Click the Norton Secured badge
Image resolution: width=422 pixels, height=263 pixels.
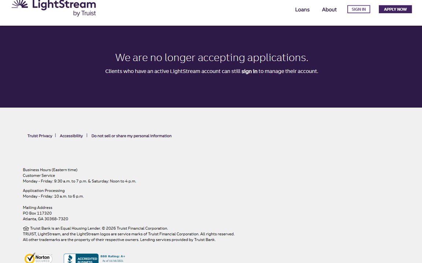coord(38,258)
